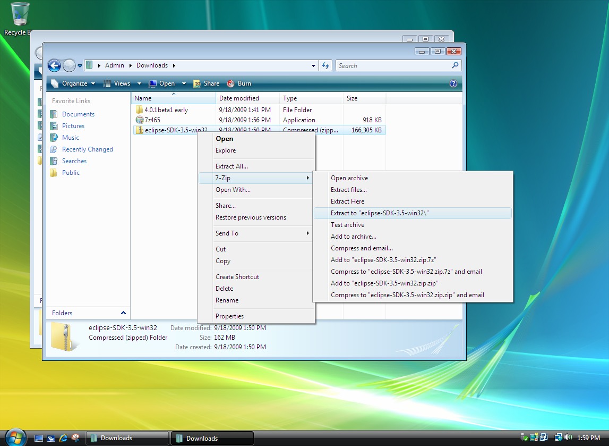Screen dimensions: 609x446
Task: Click the Back navigation arrow
Action: click(x=54, y=66)
